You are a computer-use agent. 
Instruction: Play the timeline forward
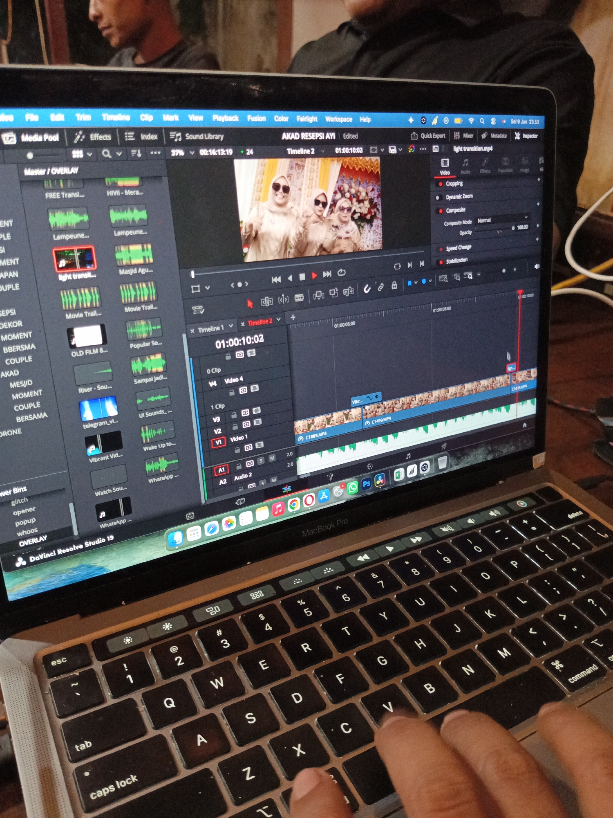[x=314, y=276]
